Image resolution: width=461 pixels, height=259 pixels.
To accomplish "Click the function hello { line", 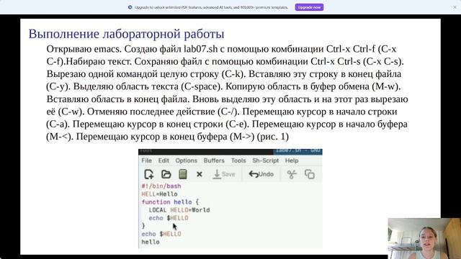I will click(170, 202).
